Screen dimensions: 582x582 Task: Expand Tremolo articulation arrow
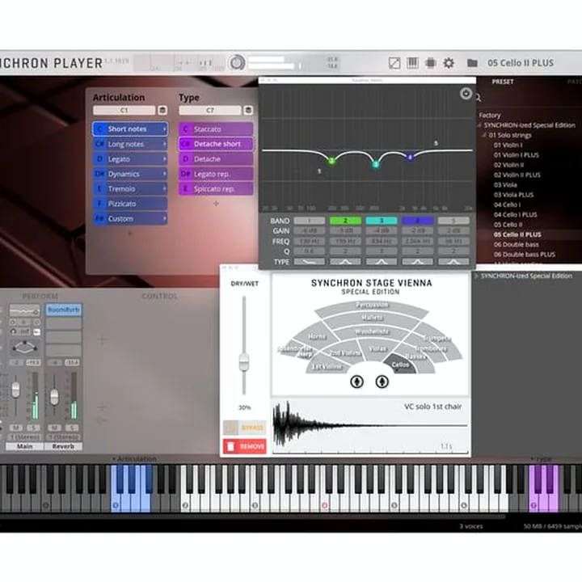pos(164,188)
